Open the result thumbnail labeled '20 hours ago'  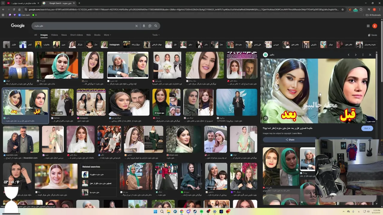click(x=166, y=102)
